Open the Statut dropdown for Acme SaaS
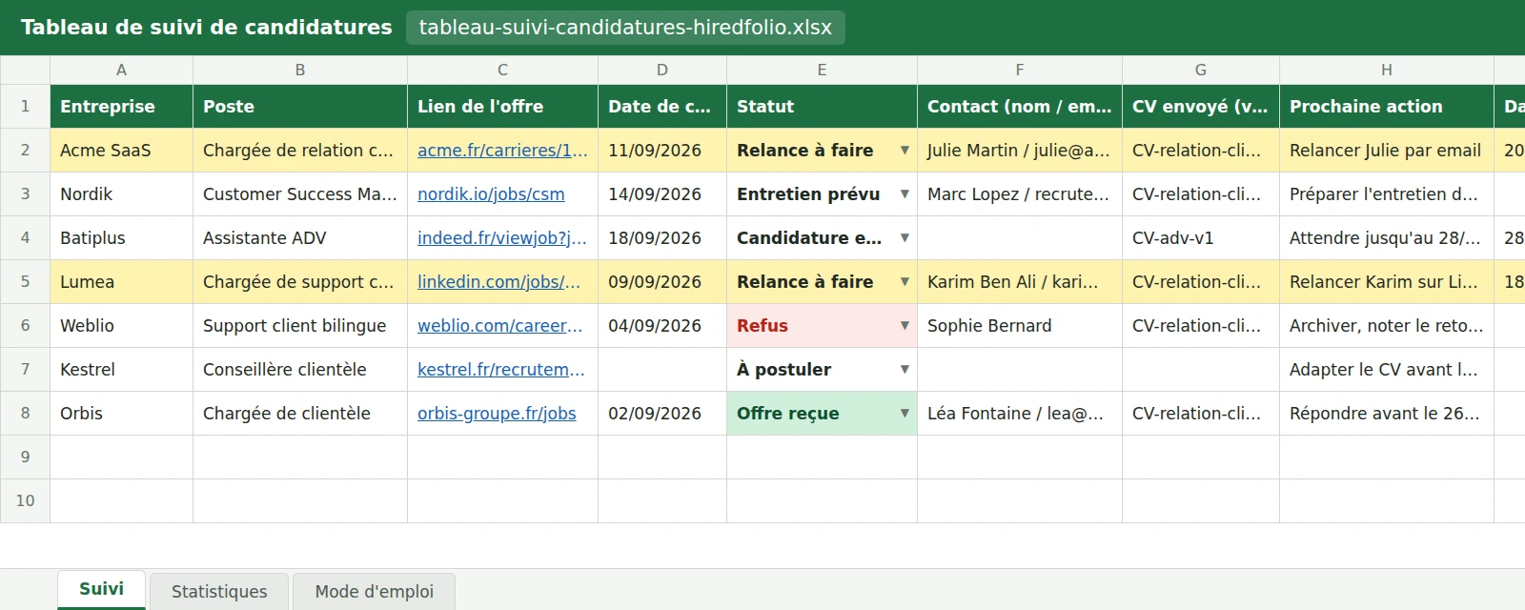1525x610 pixels. (x=905, y=151)
